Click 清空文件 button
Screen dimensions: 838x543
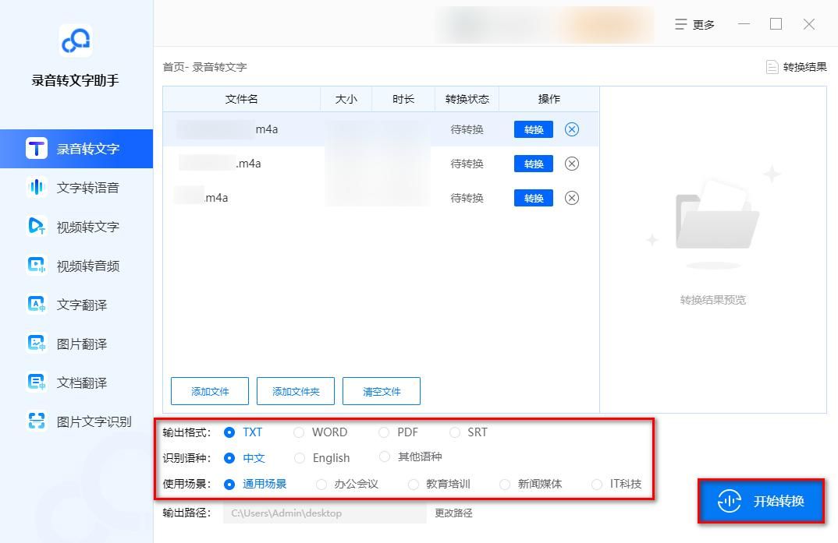[x=381, y=391]
